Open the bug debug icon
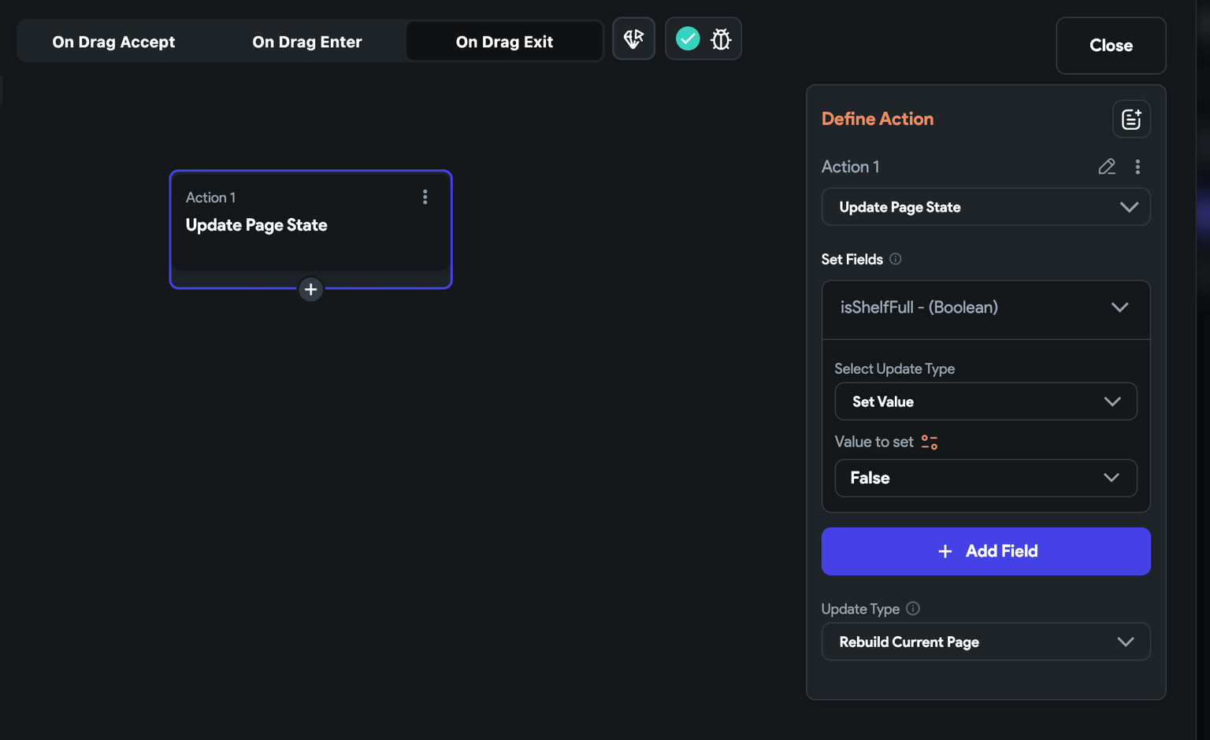This screenshot has width=1210, height=740. click(721, 39)
